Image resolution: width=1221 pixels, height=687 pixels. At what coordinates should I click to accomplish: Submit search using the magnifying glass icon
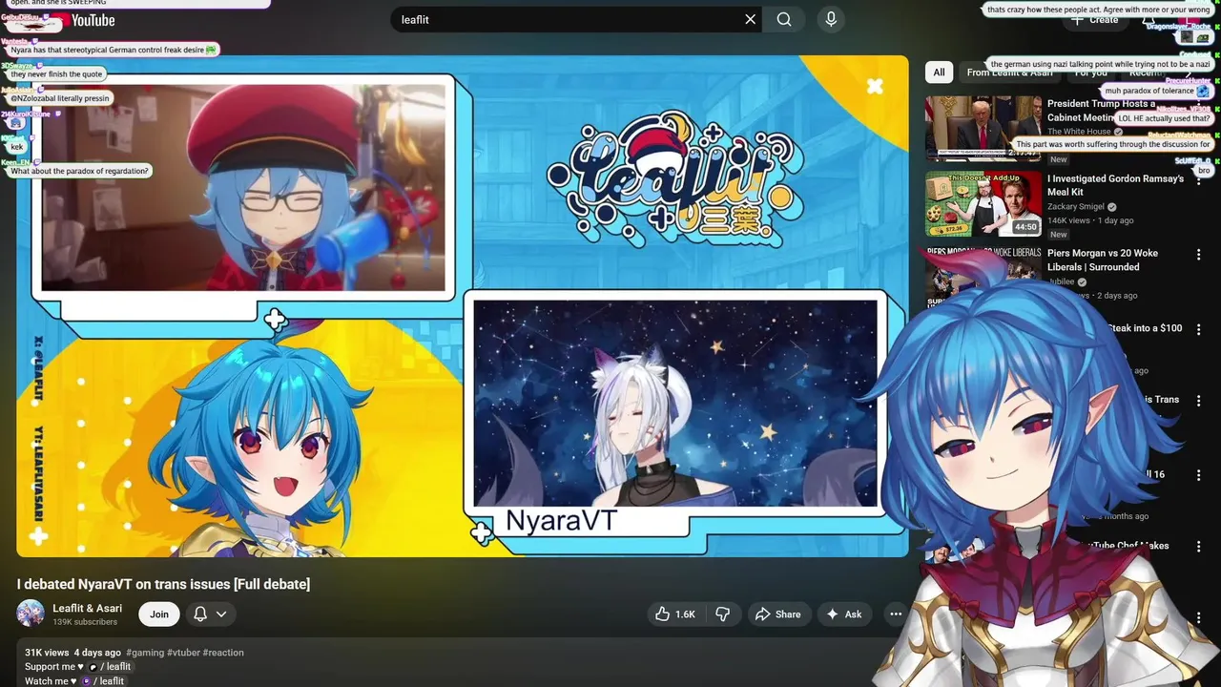pos(784,19)
